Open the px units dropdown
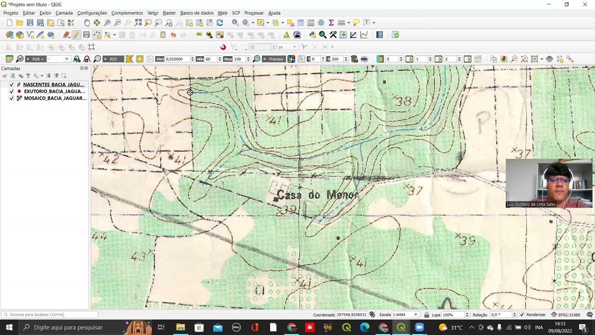Image resolution: width=595 pixels, height=335 pixels. pos(287,47)
